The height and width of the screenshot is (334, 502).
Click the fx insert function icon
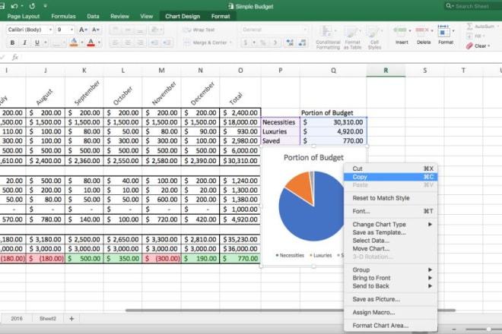point(14,57)
